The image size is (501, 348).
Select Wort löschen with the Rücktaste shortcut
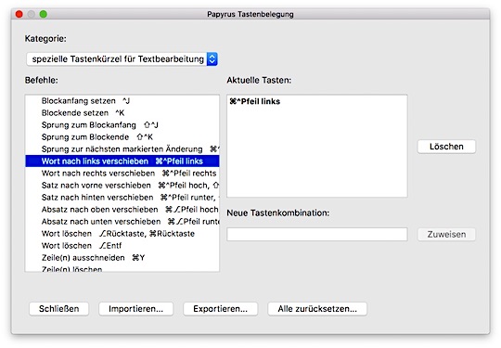click(x=122, y=234)
